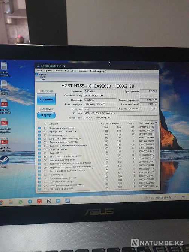Open Telegram from taskbar

pyautogui.click(x=30, y=202)
